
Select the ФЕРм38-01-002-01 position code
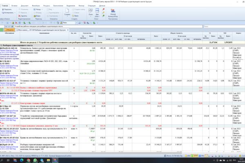coord(9,48)
